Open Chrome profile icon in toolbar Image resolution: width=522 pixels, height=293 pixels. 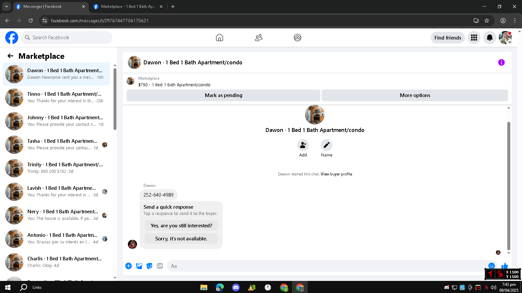coord(503,21)
